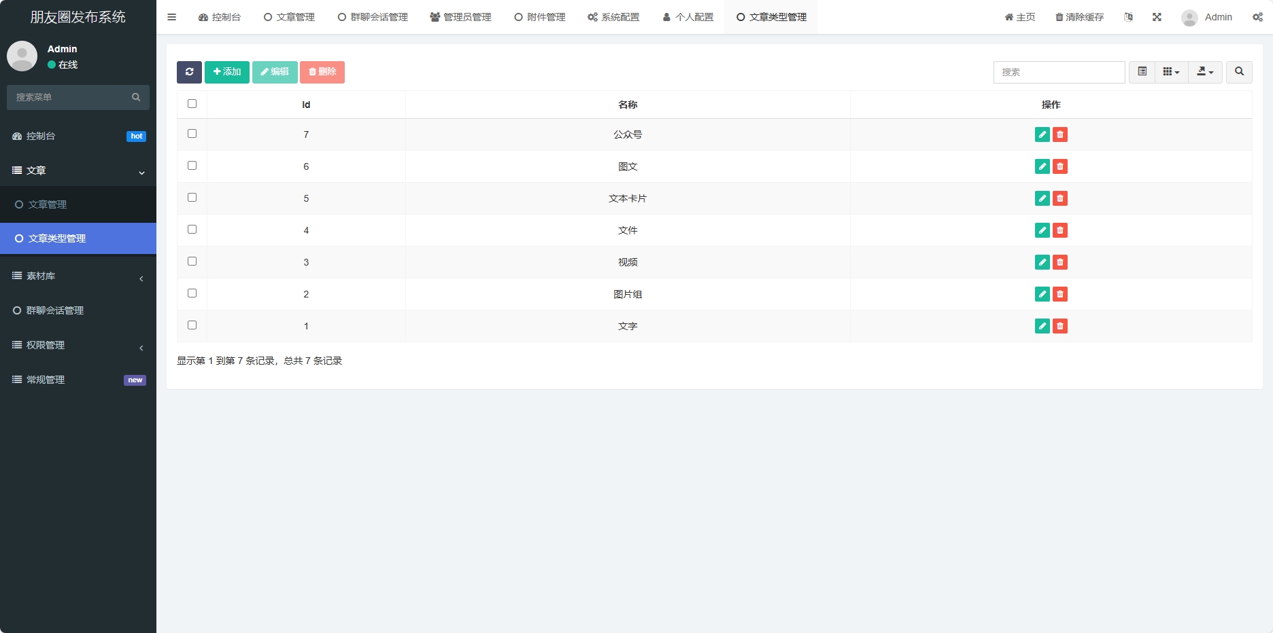Open 文章管理 in the sidebar submenu
1273x633 pixels.
coord(48,204)
